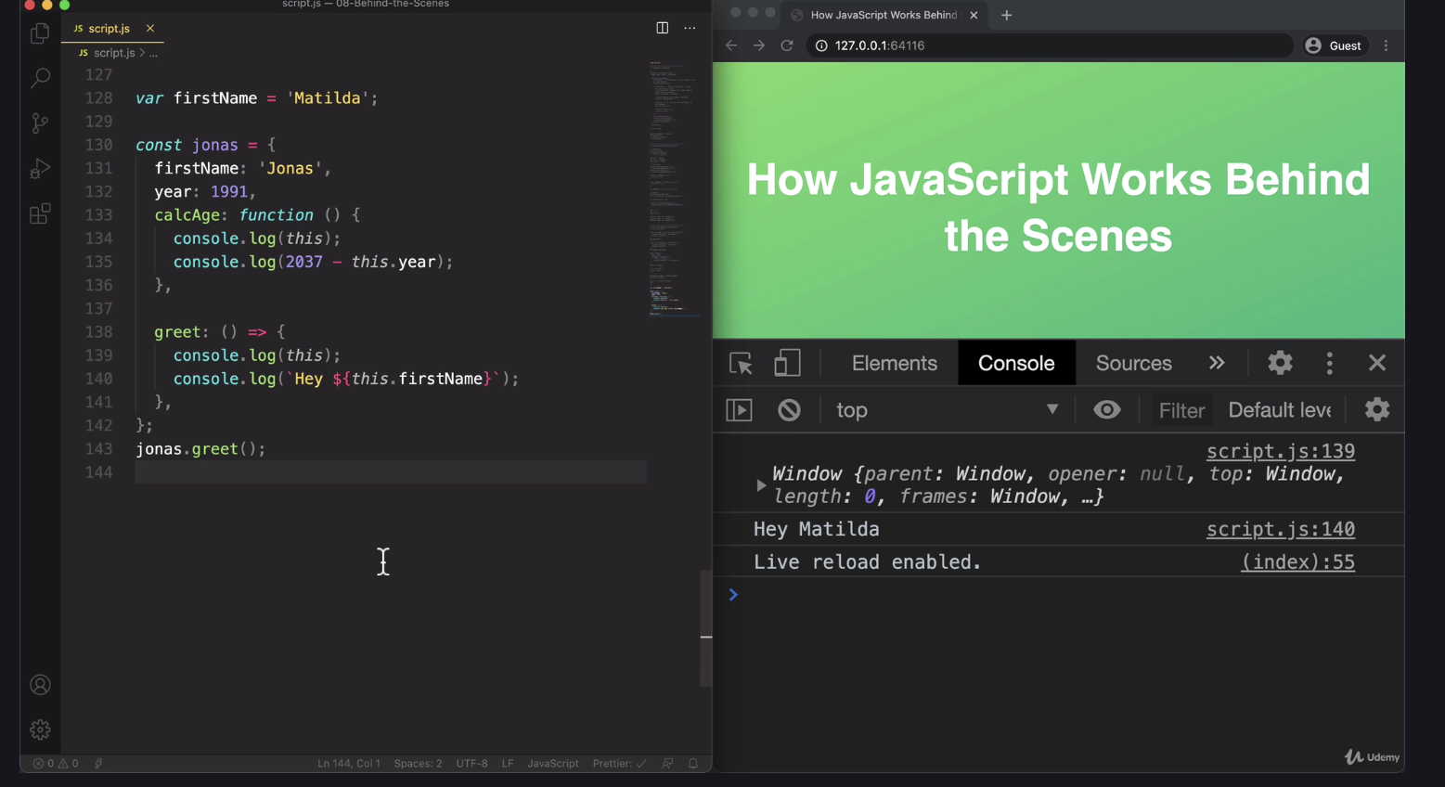This screenshot has height=787, width=1445.
Task: Open the top JavaScript context dropdown
Action: tap(947, 410)
